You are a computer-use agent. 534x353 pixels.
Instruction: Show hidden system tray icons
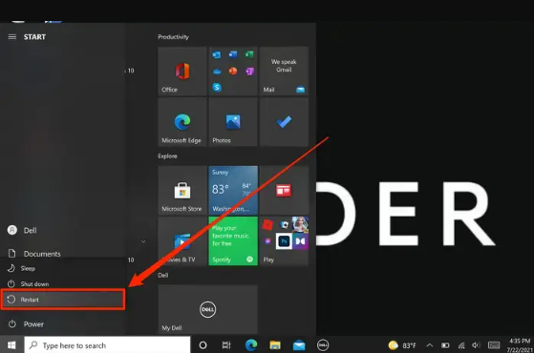(x=430, y=345)
